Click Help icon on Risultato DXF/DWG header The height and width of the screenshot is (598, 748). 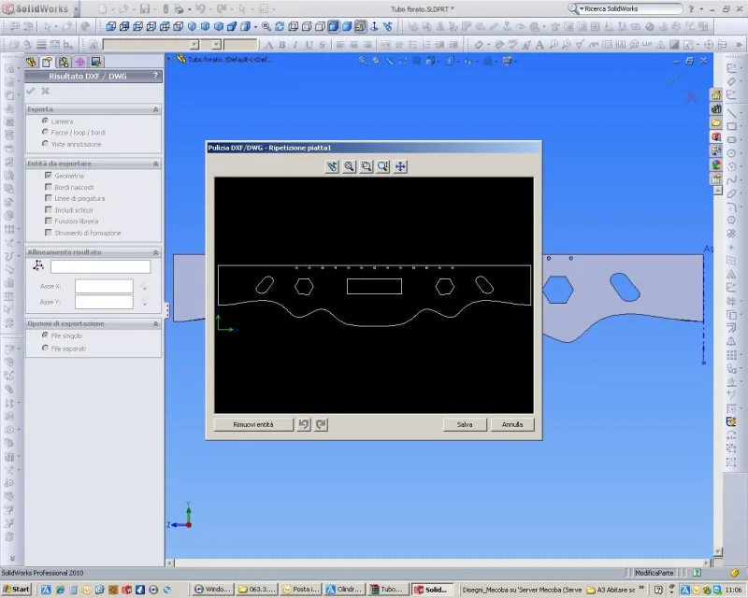[x=155, y=76]
